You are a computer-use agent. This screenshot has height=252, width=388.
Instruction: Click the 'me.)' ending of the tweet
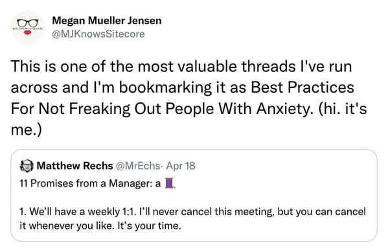(26, 130)
